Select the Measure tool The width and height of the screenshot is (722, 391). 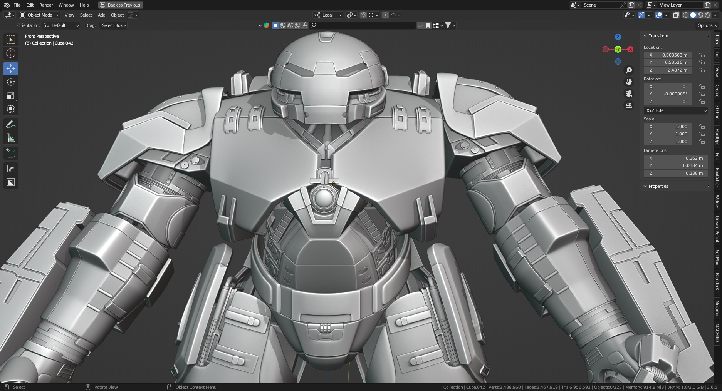[11, 138]
